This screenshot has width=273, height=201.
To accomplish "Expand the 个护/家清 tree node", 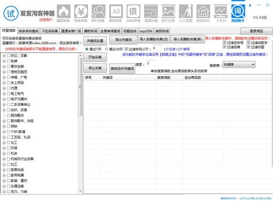I will pos(4,132).
